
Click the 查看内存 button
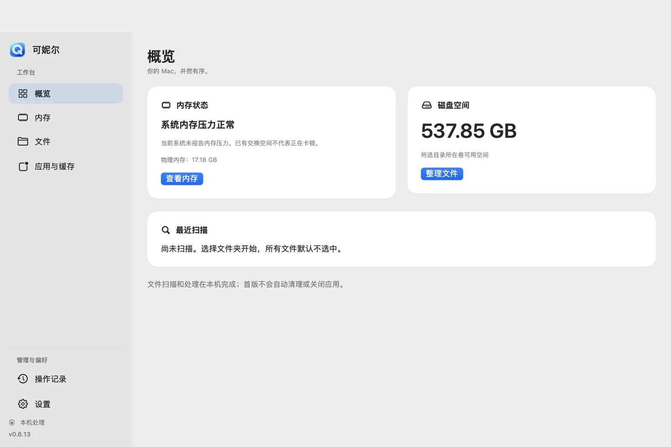pyautogui.click(x=182, y=179)
